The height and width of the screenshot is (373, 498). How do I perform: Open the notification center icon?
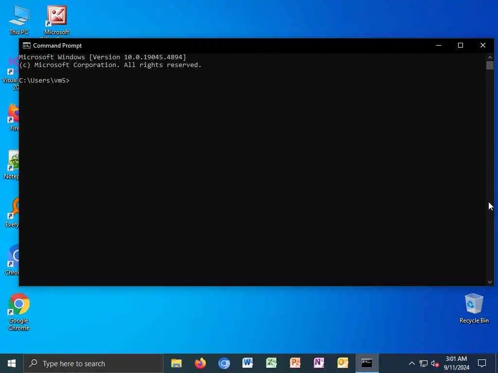(482, 363)
